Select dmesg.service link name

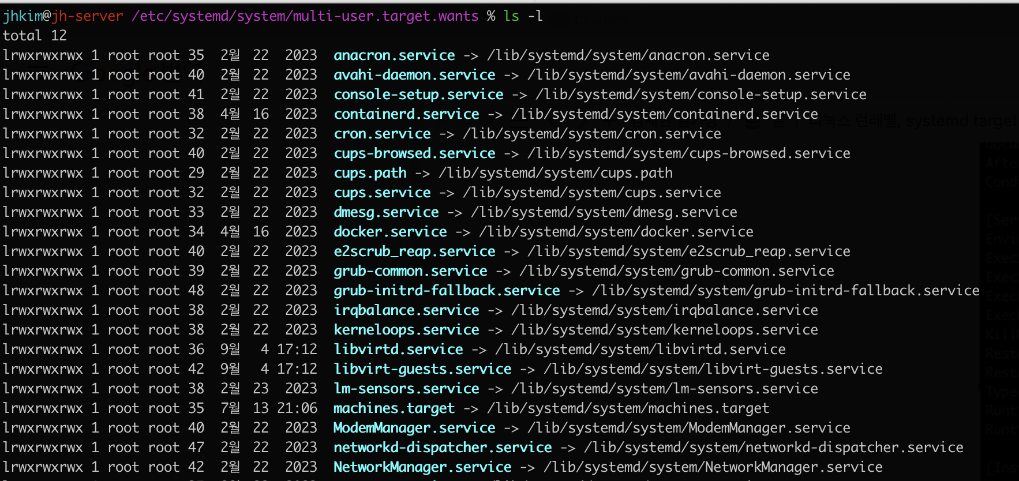coord(386,212)
